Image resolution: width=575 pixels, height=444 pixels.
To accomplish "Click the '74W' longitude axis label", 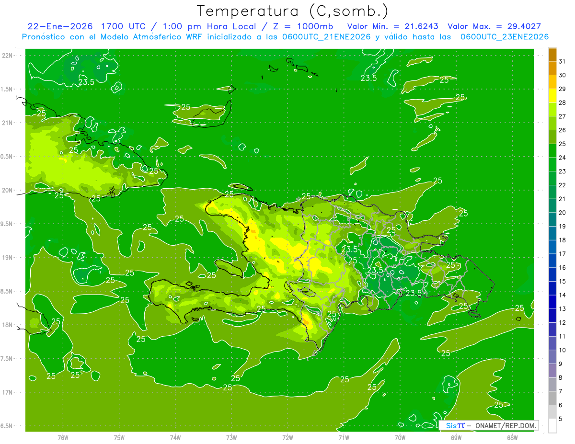I will (175, 438).
